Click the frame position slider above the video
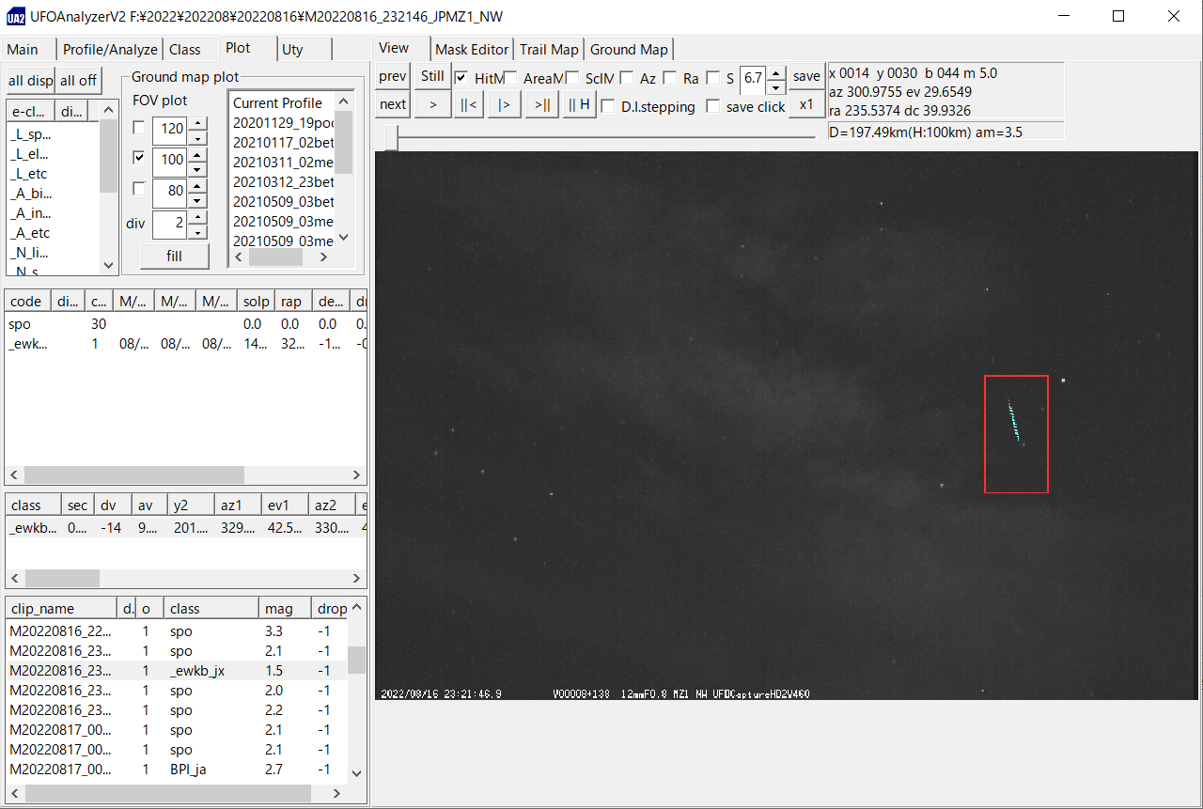1203x809 pixels. pos(391,137)
